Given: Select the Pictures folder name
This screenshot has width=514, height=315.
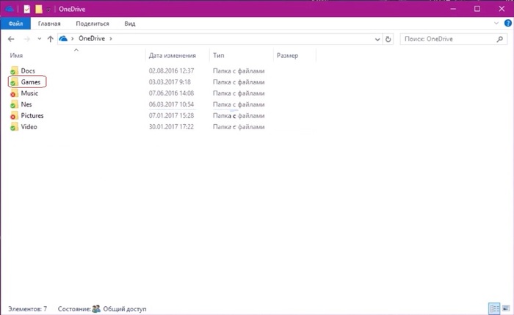Looking at the screenshot, I should tap(32, 115).
